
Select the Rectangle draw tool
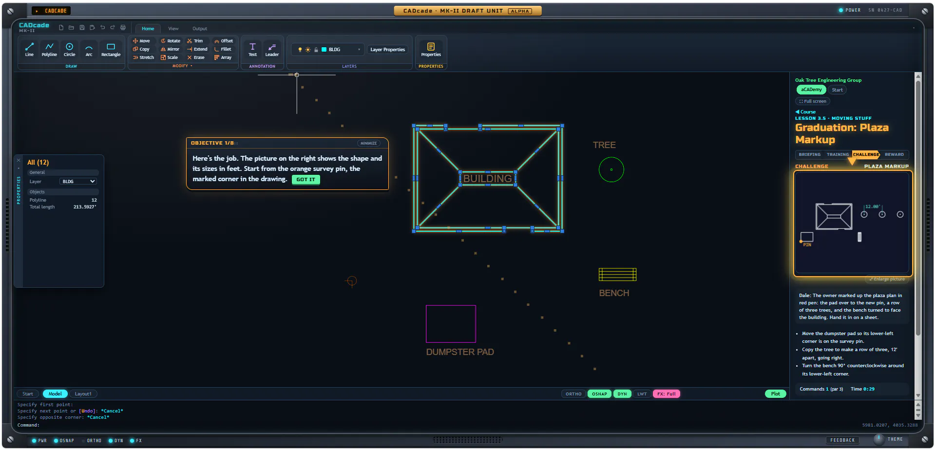pos(111,50)
